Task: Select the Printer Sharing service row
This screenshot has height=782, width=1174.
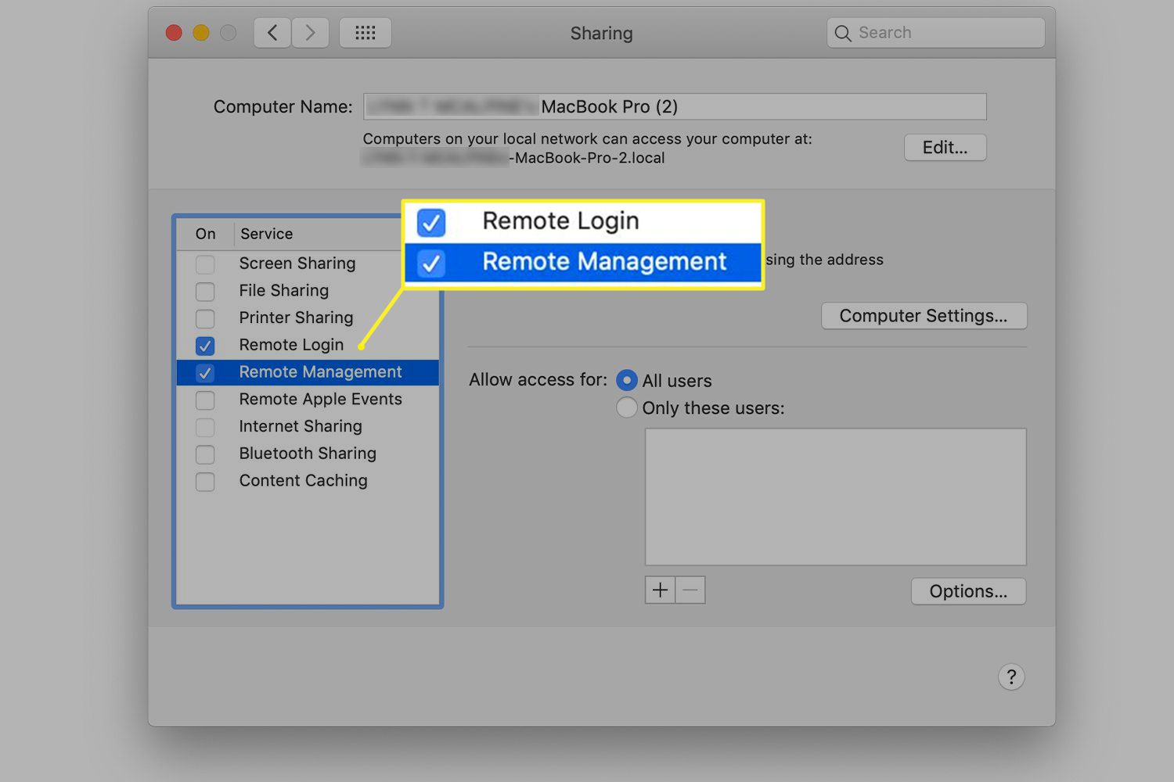Action: pos(308,318)
